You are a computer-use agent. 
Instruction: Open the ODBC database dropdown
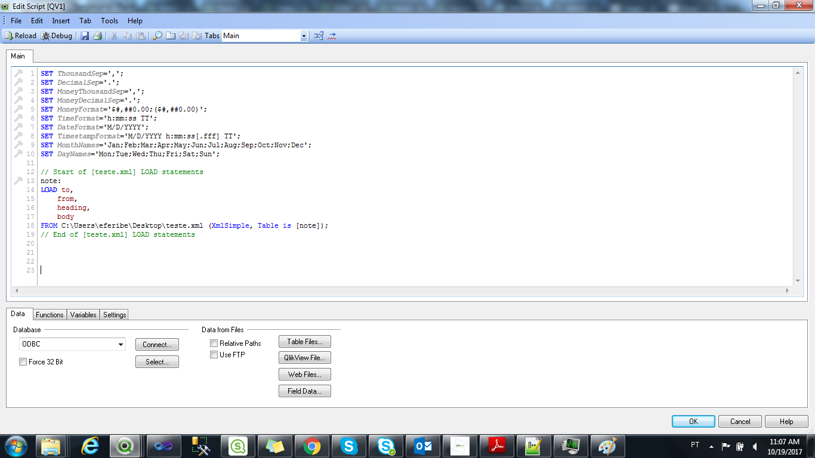pyautogui.click(x=72, y=344)
